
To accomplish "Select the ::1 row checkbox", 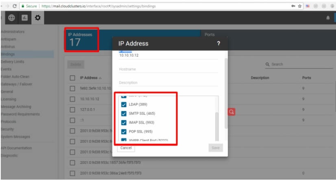I will click(72, 120).
